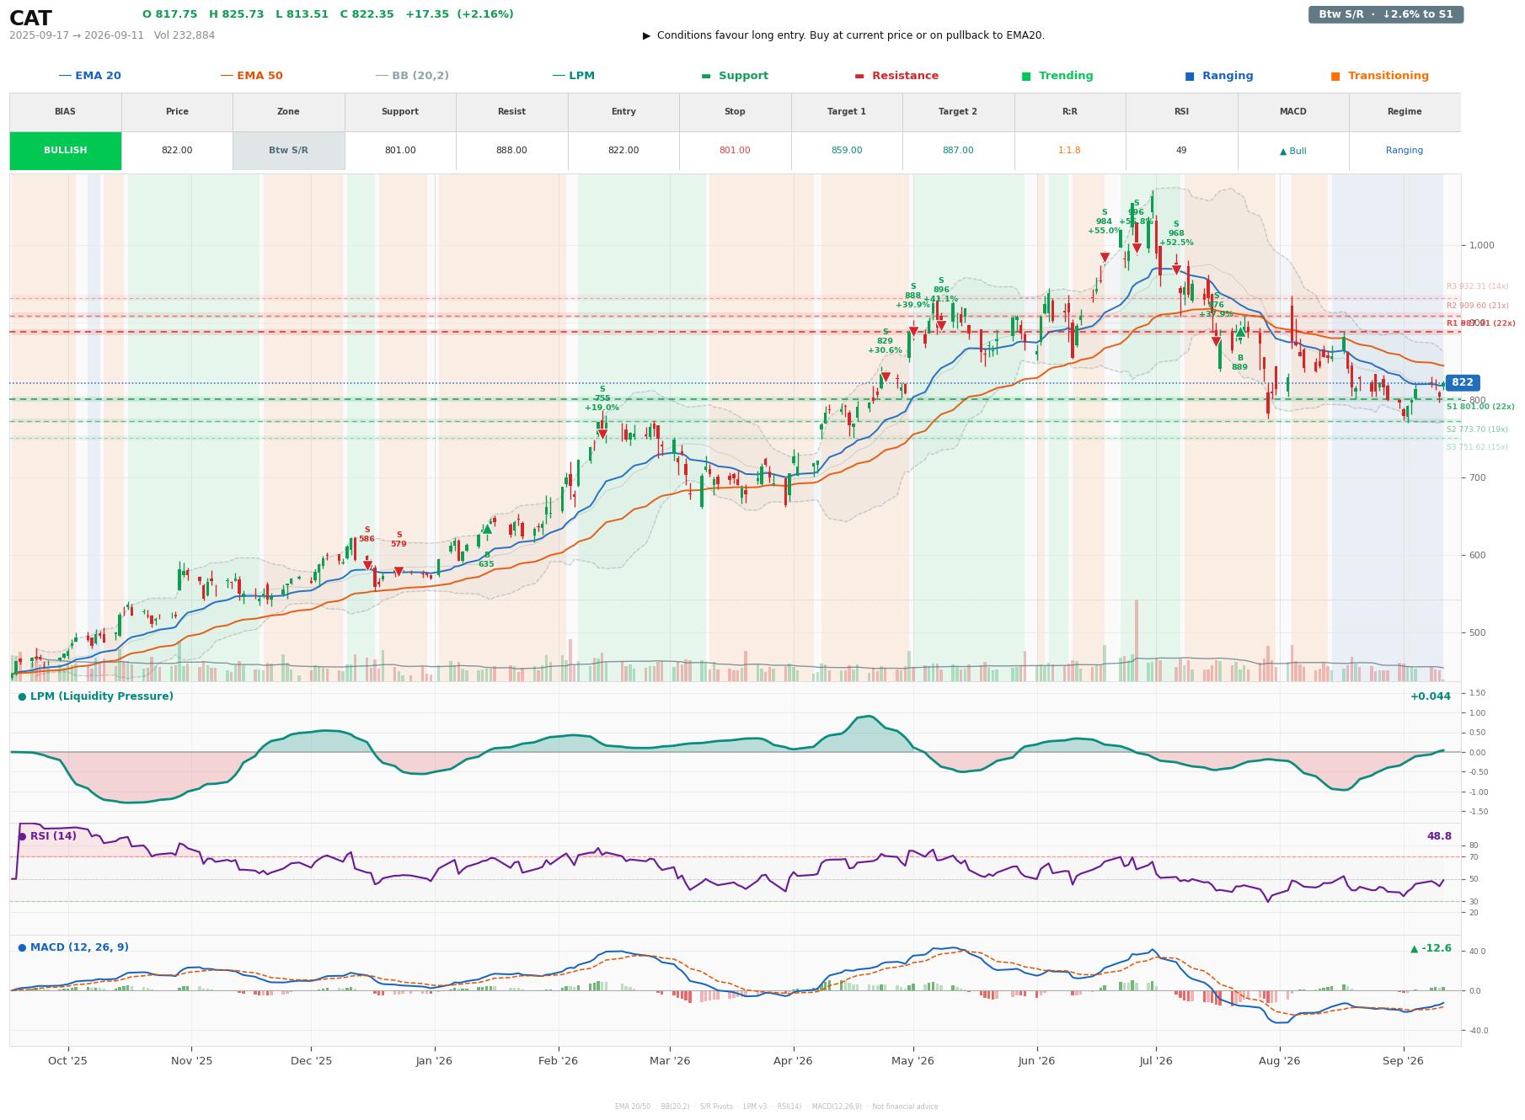Click the R2 909.60 (21x) resistance label
This screenshot has width=1525, height=1120.
pos(1477,306)
